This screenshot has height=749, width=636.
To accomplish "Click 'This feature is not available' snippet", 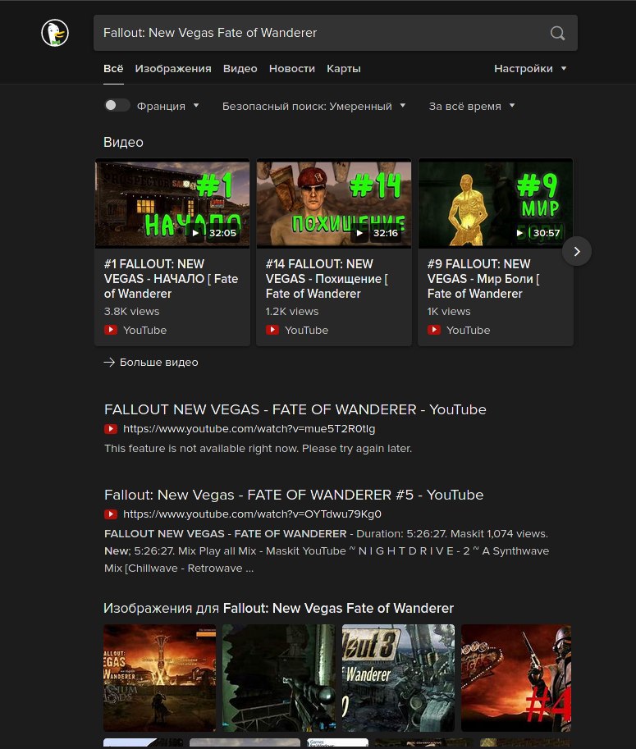I will pyautogui.click(x=258, y=449).
